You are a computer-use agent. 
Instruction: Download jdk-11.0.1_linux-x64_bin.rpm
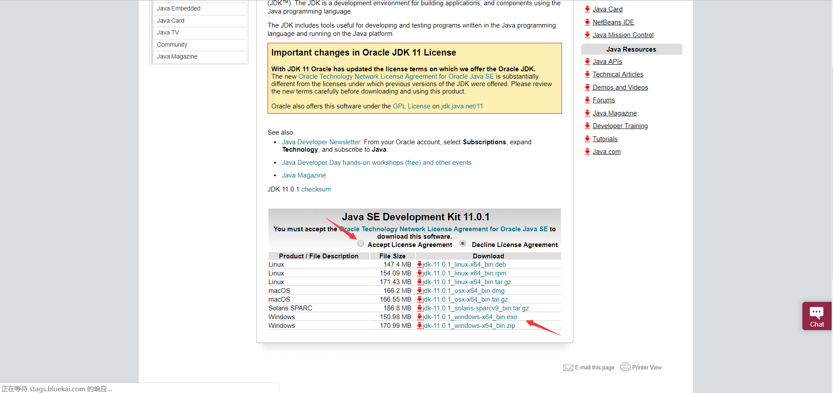[x=464, y=273]
